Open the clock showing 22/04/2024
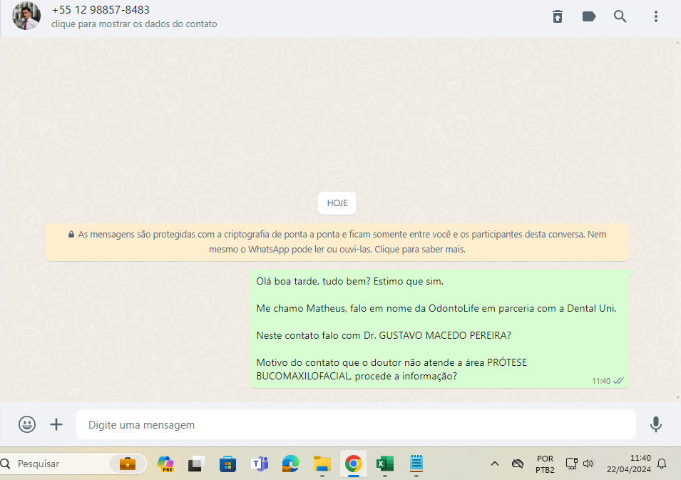 628,464
